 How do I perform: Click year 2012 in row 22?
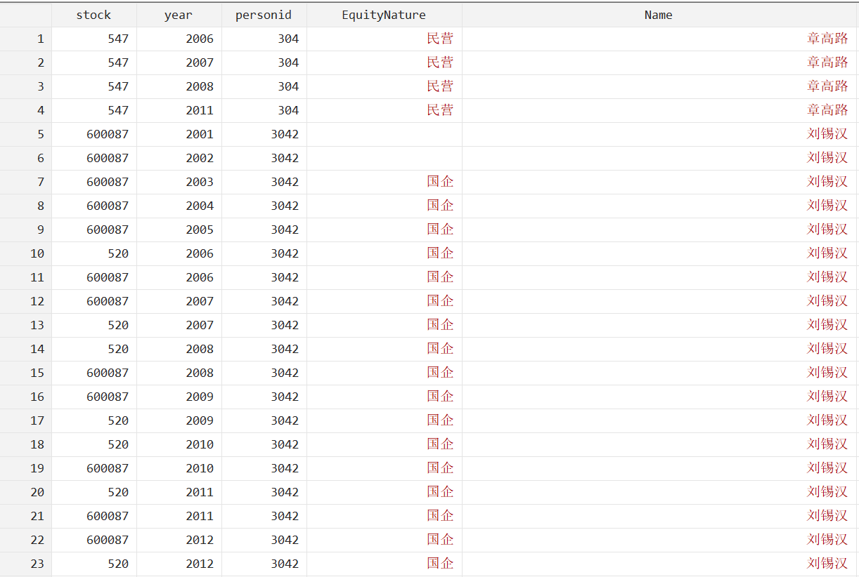coord(200,540)
